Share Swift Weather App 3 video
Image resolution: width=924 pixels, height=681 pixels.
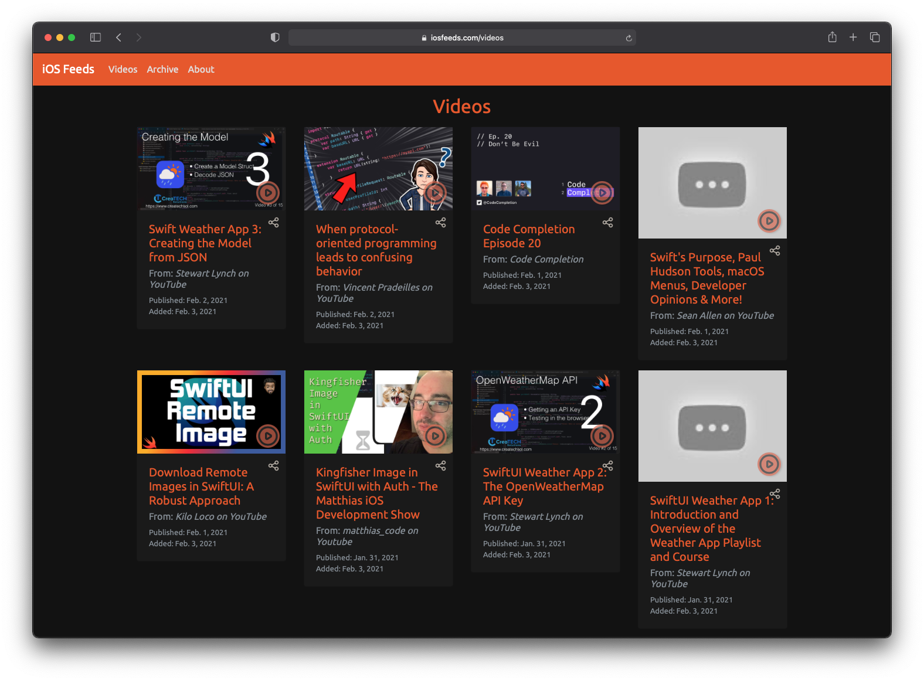[x=274, y=223]
